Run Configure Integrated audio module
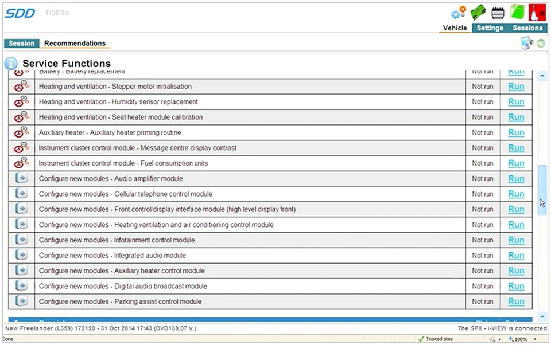Screen dimensions: 551x345 click(516, 256)
